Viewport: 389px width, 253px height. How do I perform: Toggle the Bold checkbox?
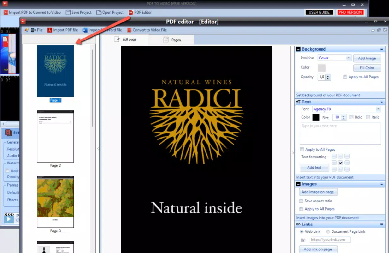coord(351,117)
